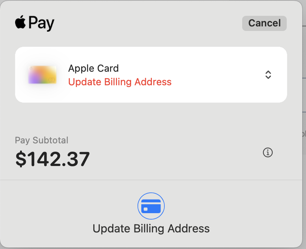
Task: Click Update Billing Address at the bottom
Action: (x=151, y=229)
